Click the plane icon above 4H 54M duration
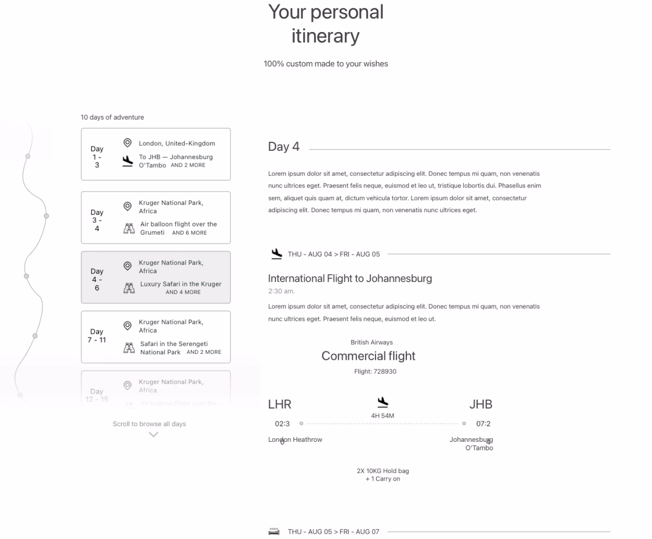 click(382, 402)
